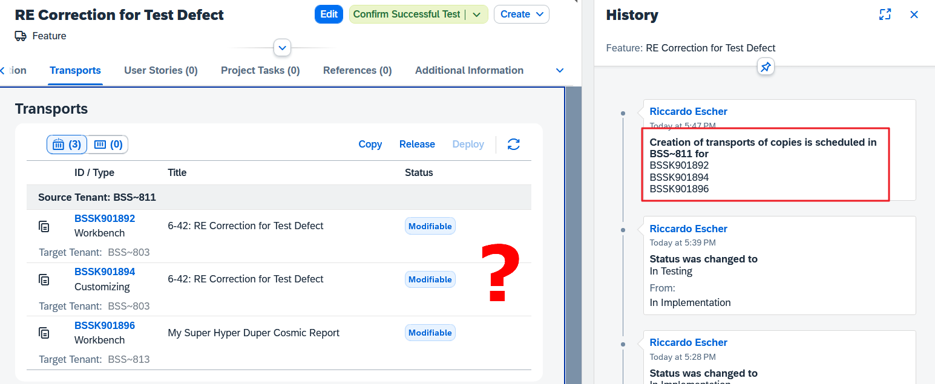The width and height of the screenshot is (935, 384).
Task: Click copy icon beside BSSK901896 row
Action: [44, 333]
